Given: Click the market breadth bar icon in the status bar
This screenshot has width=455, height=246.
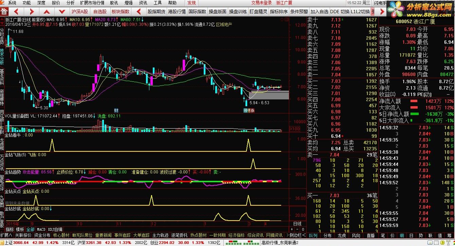Looking at the screenshot, I should pos(243,243).
